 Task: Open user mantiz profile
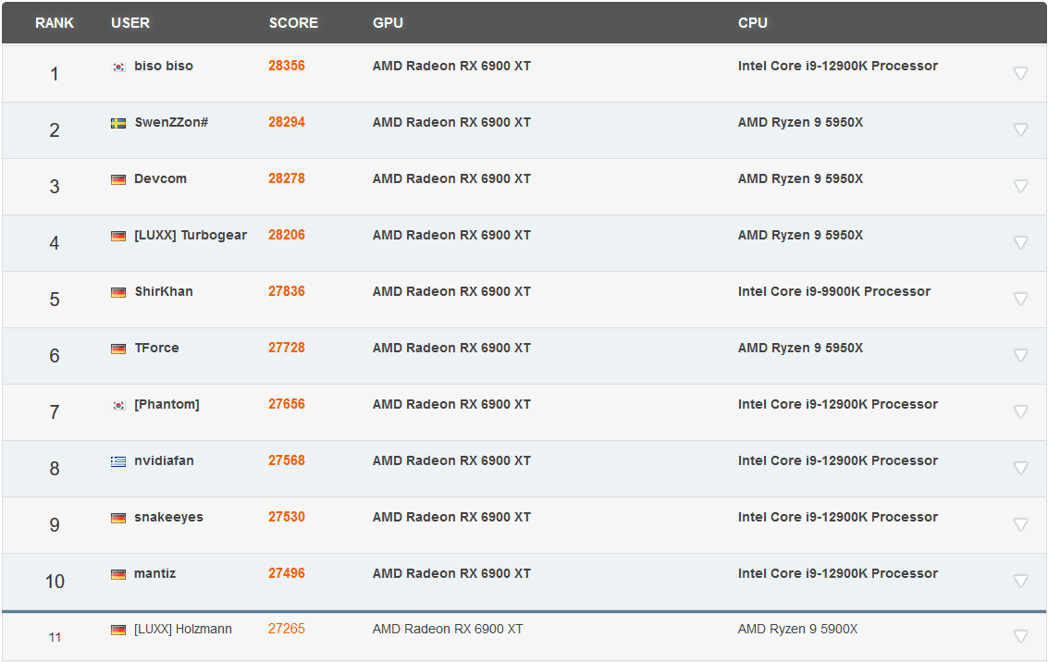point(155,574)
